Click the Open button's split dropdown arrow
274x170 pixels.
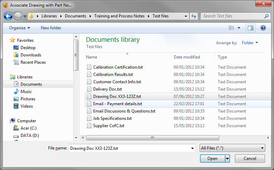pyautogui.click(x=227, y=159)
